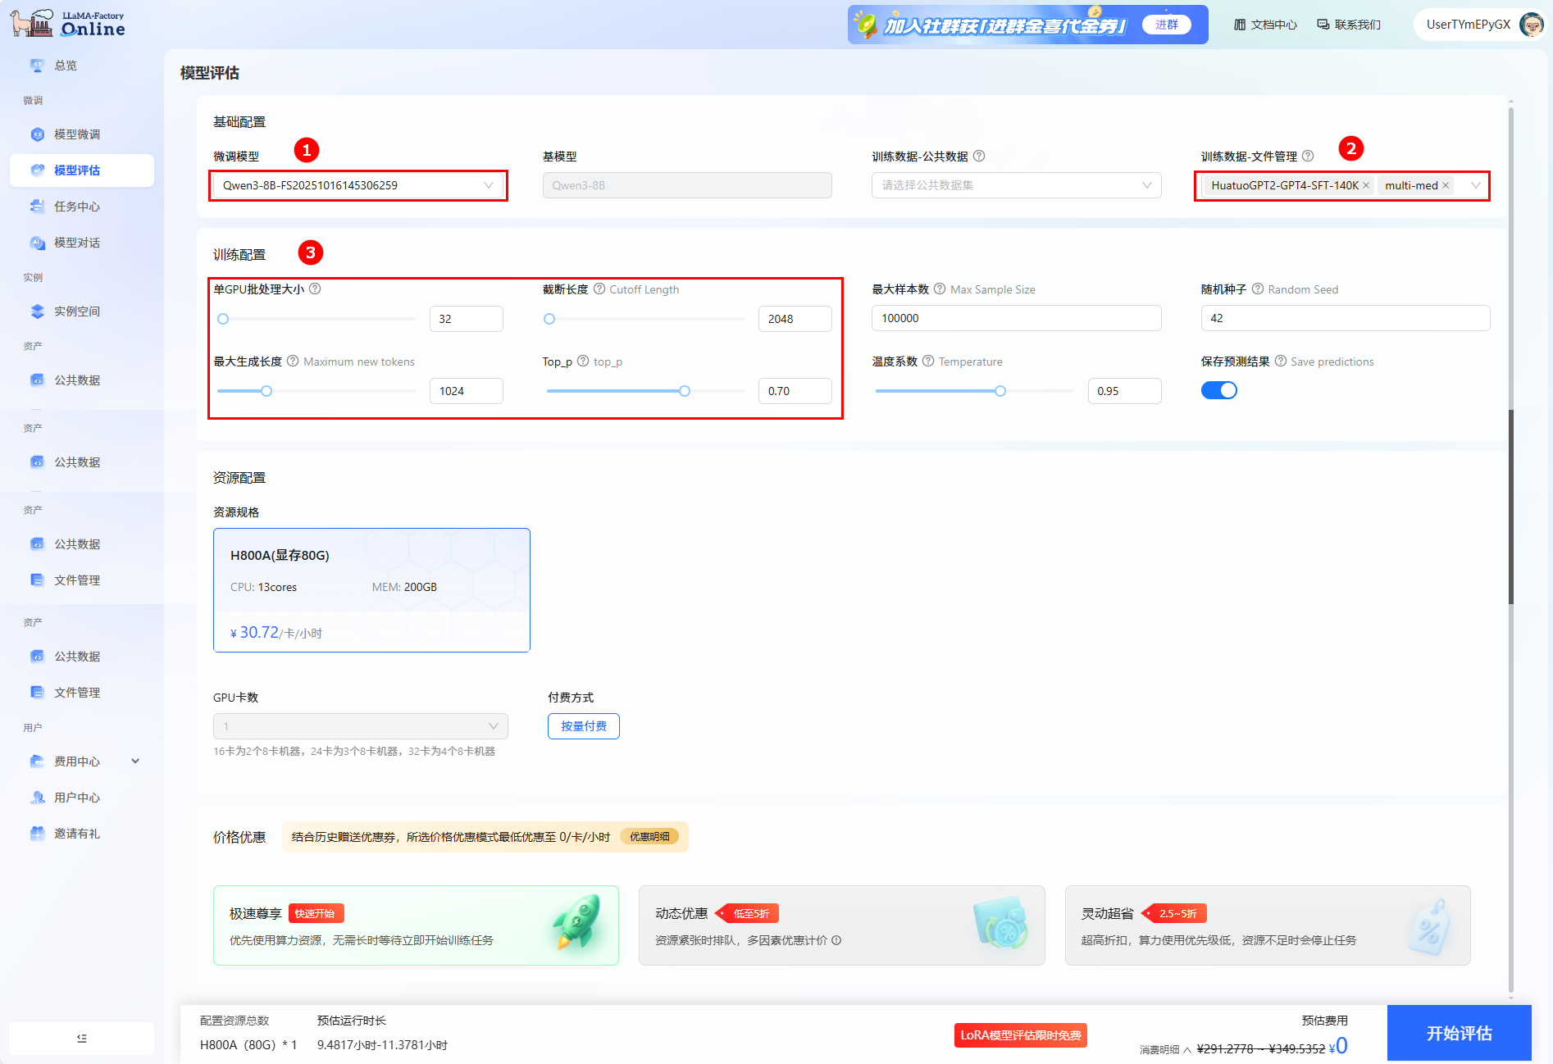The width and height of the screenshot is (1553, 1064).
Task: Open the 训练数据-公共数据 dataset dropdown
Action: [1016, 186]
